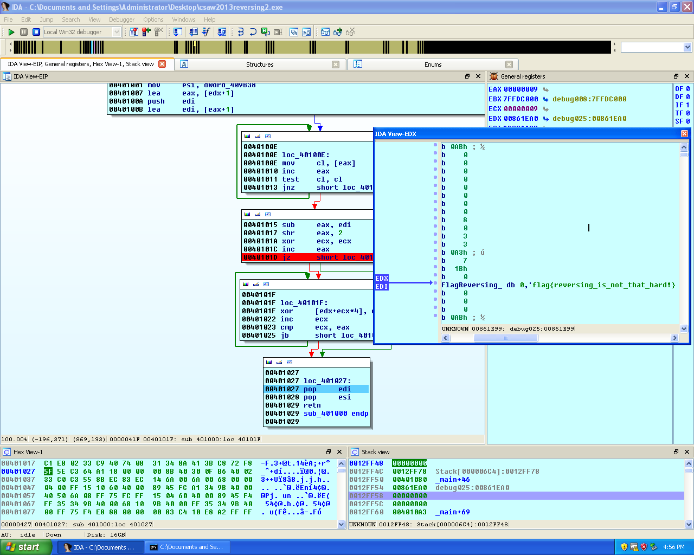Viewport: 694px width, 555px height.
Task: Close the Enums tab
Action: pos(509,64)
